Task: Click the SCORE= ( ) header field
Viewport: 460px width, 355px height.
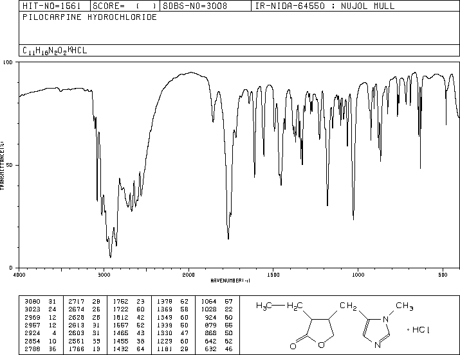Action: pos(125,6)
